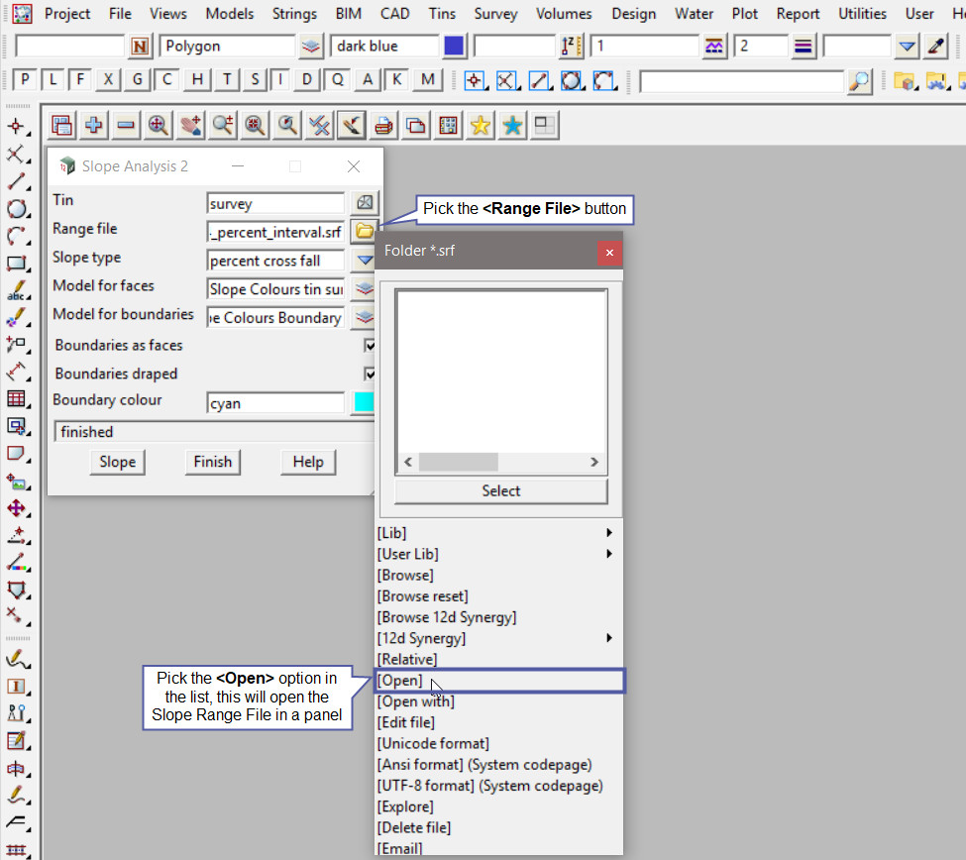Toggle the P snap letter button

point(25,80)
